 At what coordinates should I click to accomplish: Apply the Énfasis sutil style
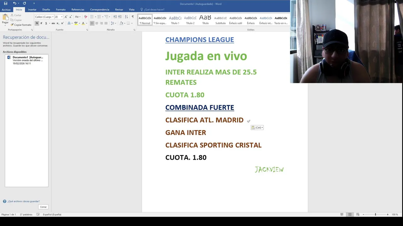(x=236, y=20)
